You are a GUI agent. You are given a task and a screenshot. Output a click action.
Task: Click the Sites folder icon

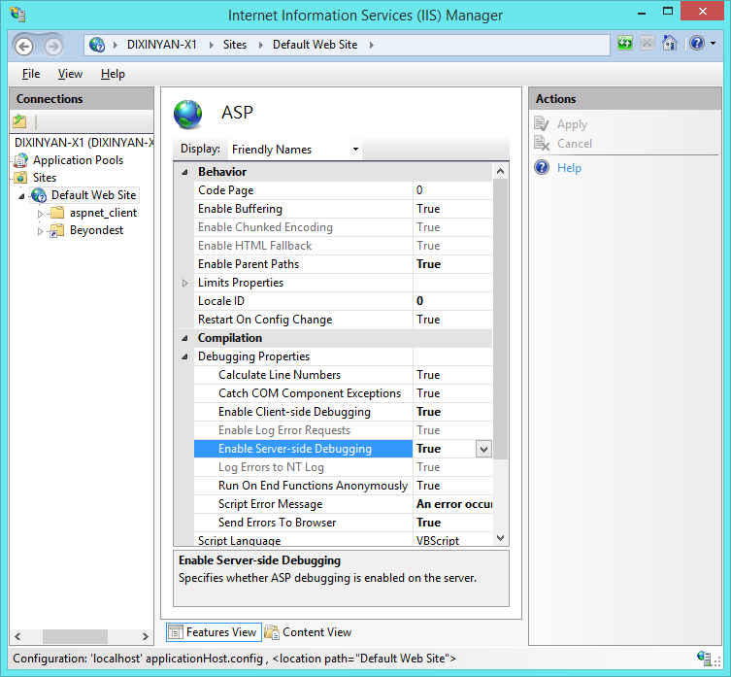pos(20,178)
